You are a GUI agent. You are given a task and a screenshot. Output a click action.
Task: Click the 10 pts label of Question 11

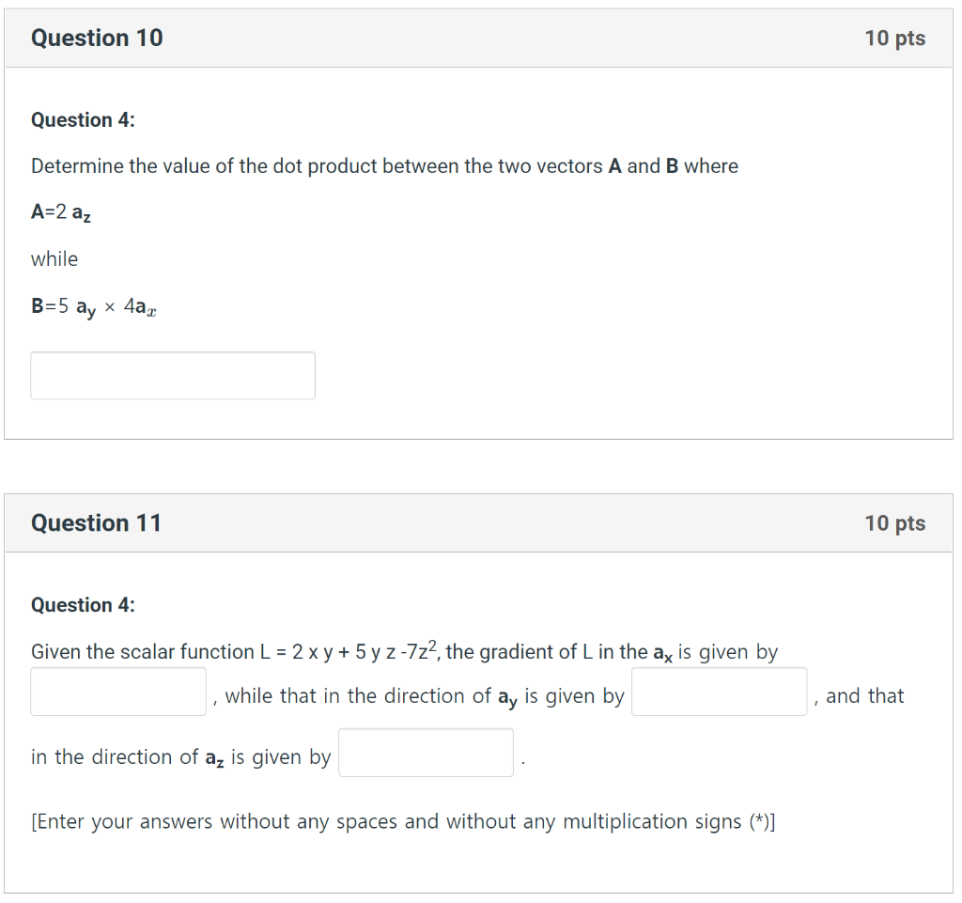tap(894, 523)
